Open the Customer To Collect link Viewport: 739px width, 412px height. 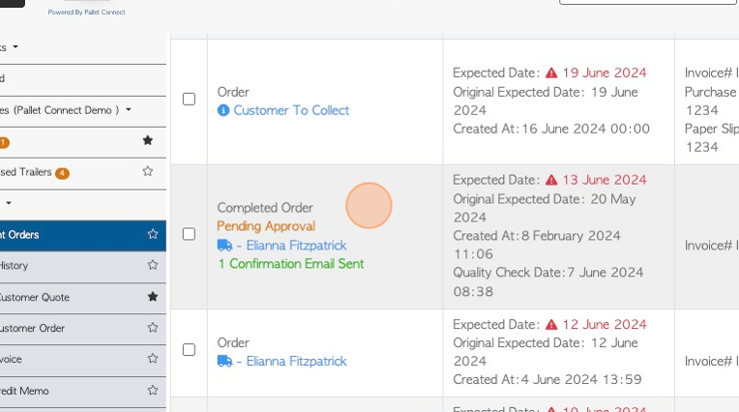[291, 111]
